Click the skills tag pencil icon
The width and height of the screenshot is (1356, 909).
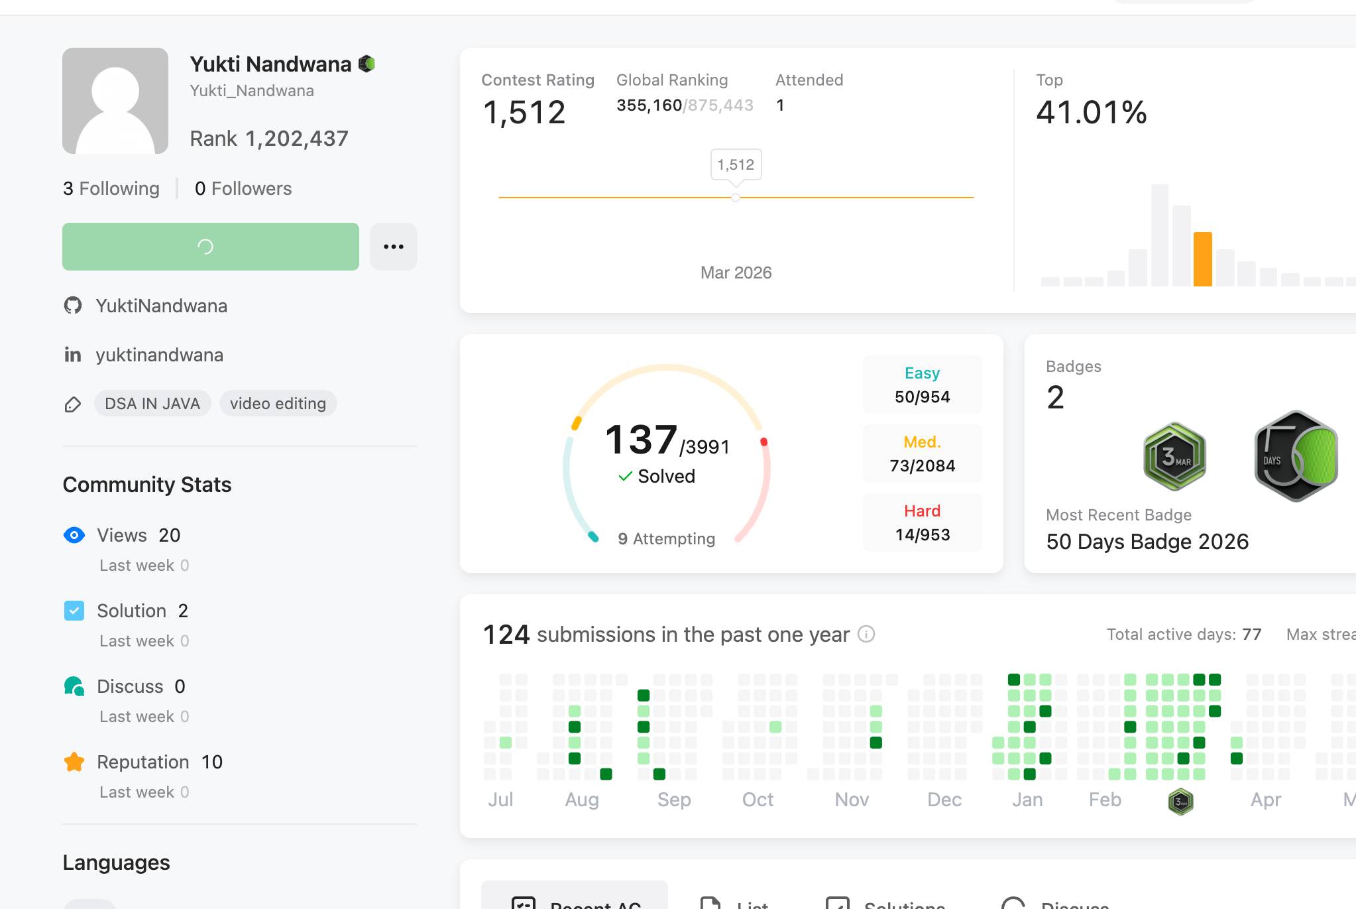[x=73, y=404]
